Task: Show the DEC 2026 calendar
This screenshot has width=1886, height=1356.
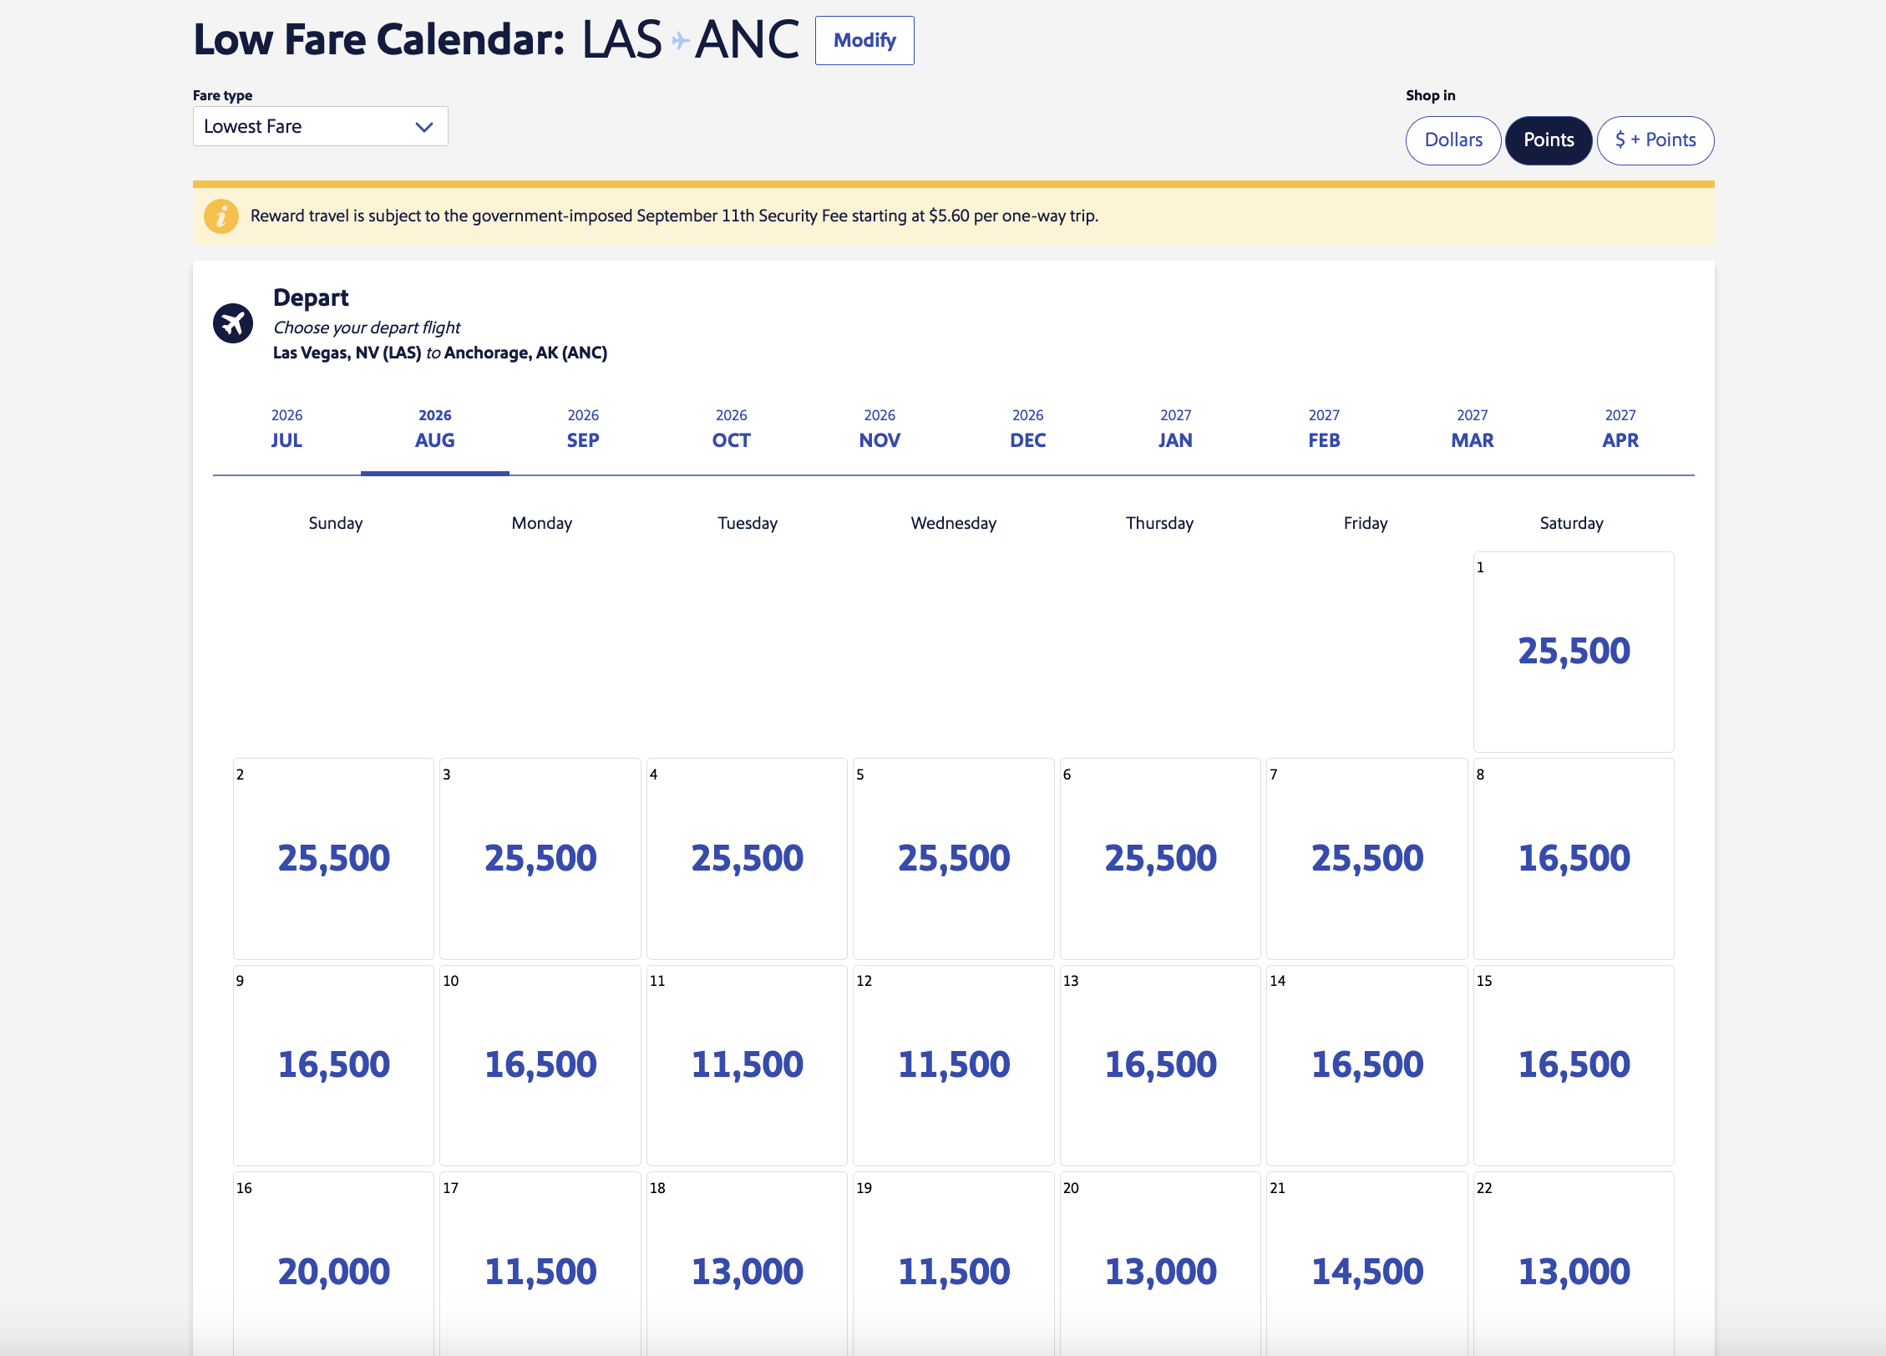Action: [x=1027, y=429]
